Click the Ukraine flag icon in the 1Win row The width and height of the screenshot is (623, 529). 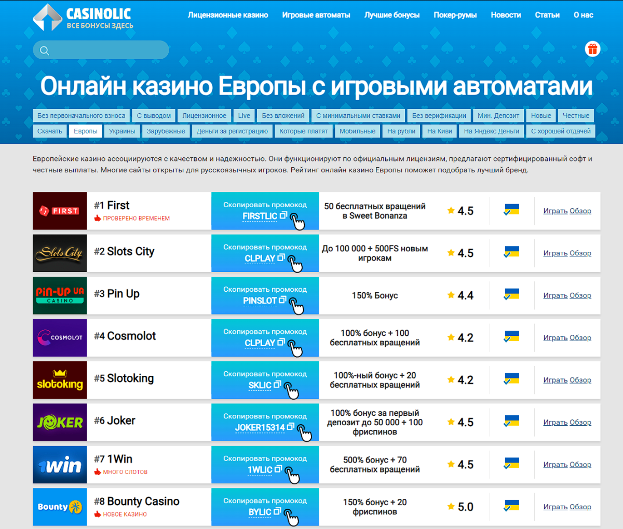point(511,464)
